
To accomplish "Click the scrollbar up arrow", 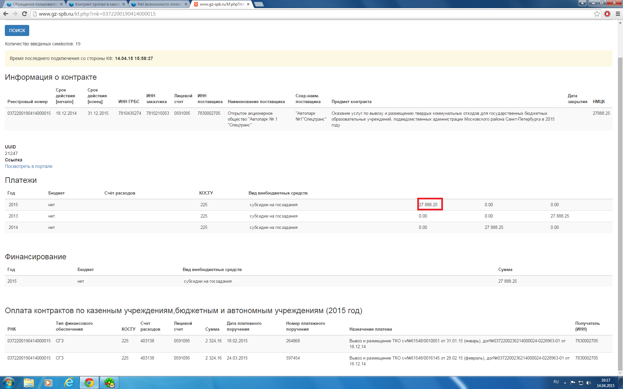I will tap(620, 23).
